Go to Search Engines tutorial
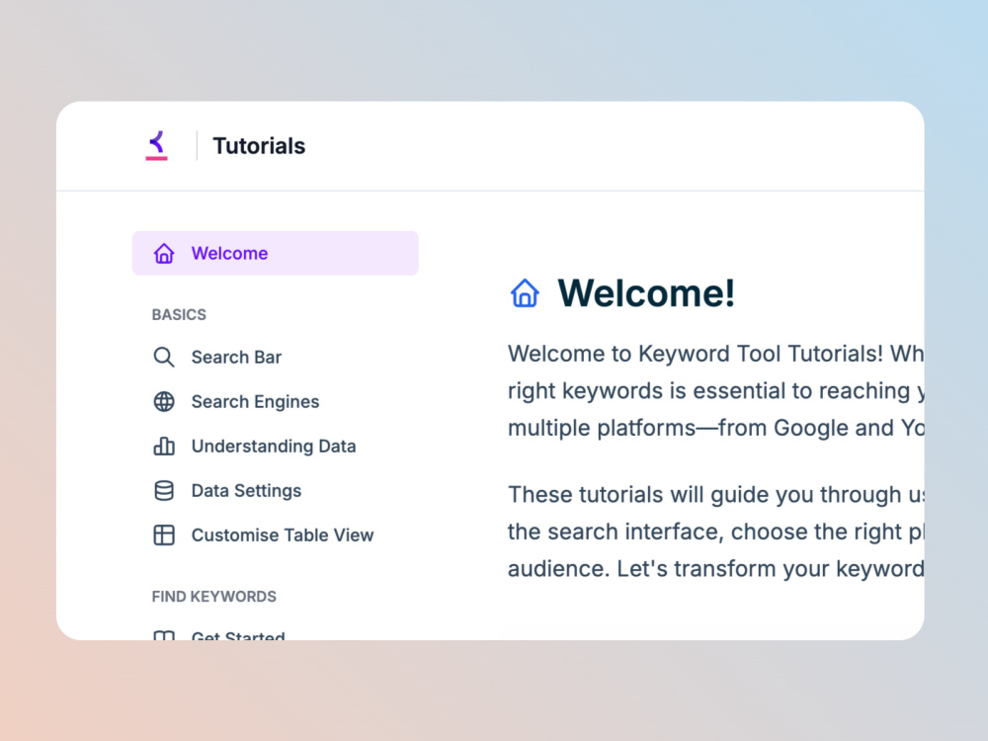 point(255,401)
